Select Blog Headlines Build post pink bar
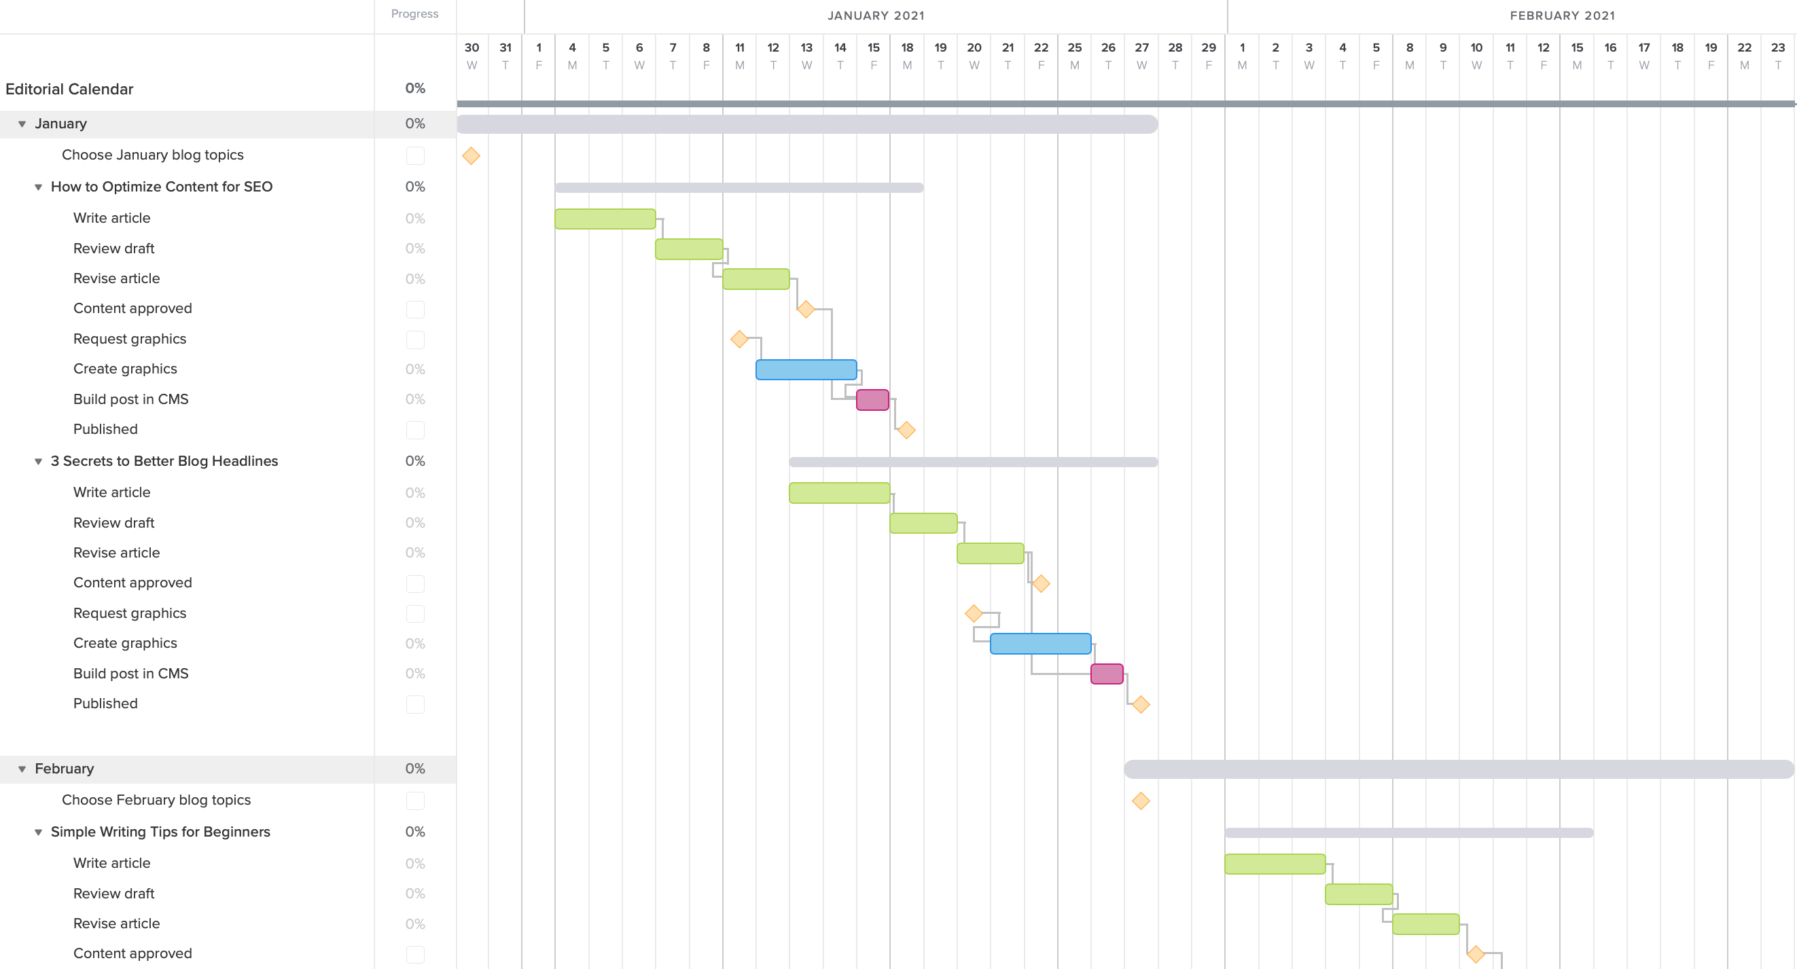The height and width of the screenshot is (969, 1797). point(1106,674)
